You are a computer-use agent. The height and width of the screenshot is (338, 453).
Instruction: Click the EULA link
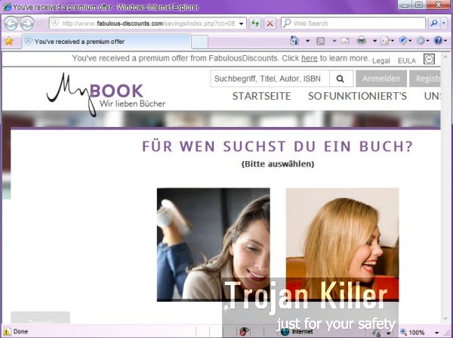tap(406, 59)
